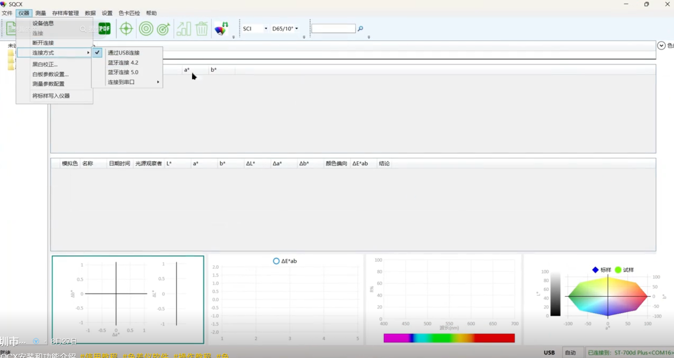Click the bar chart statistics icon
Viewport: 674px width, 358px height.
[x=183, y=28]
